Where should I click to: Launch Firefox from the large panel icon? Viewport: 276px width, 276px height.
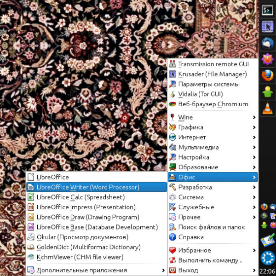pos(267,75)
